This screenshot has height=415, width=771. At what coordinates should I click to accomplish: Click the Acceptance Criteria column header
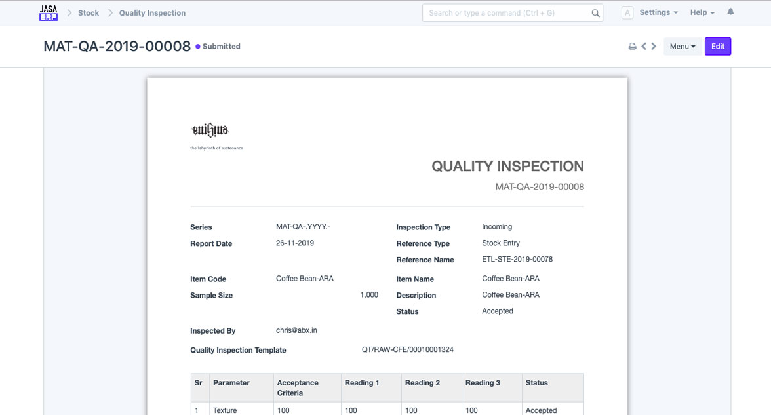[298, 387]
